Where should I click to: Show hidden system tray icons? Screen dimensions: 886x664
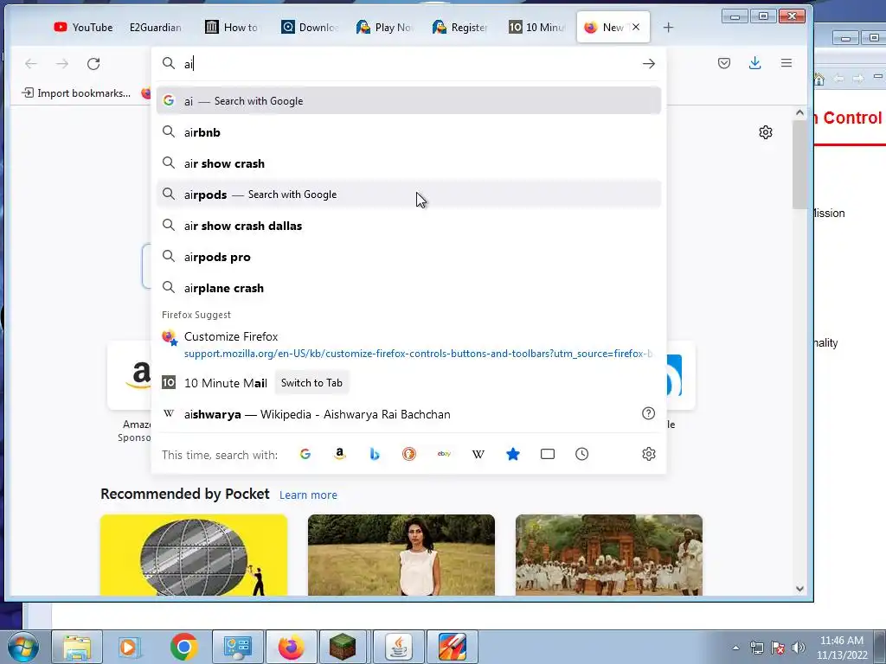735,648
